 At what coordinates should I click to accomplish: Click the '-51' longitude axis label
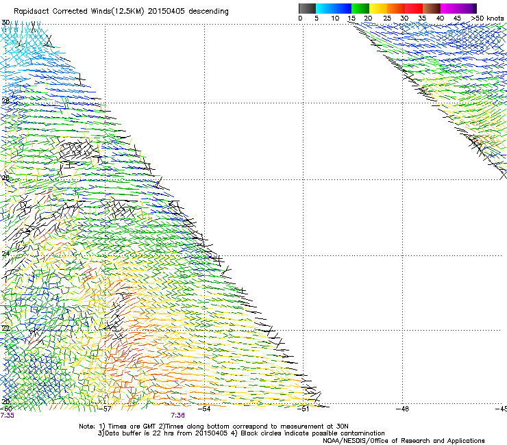[x=303, y=409]
